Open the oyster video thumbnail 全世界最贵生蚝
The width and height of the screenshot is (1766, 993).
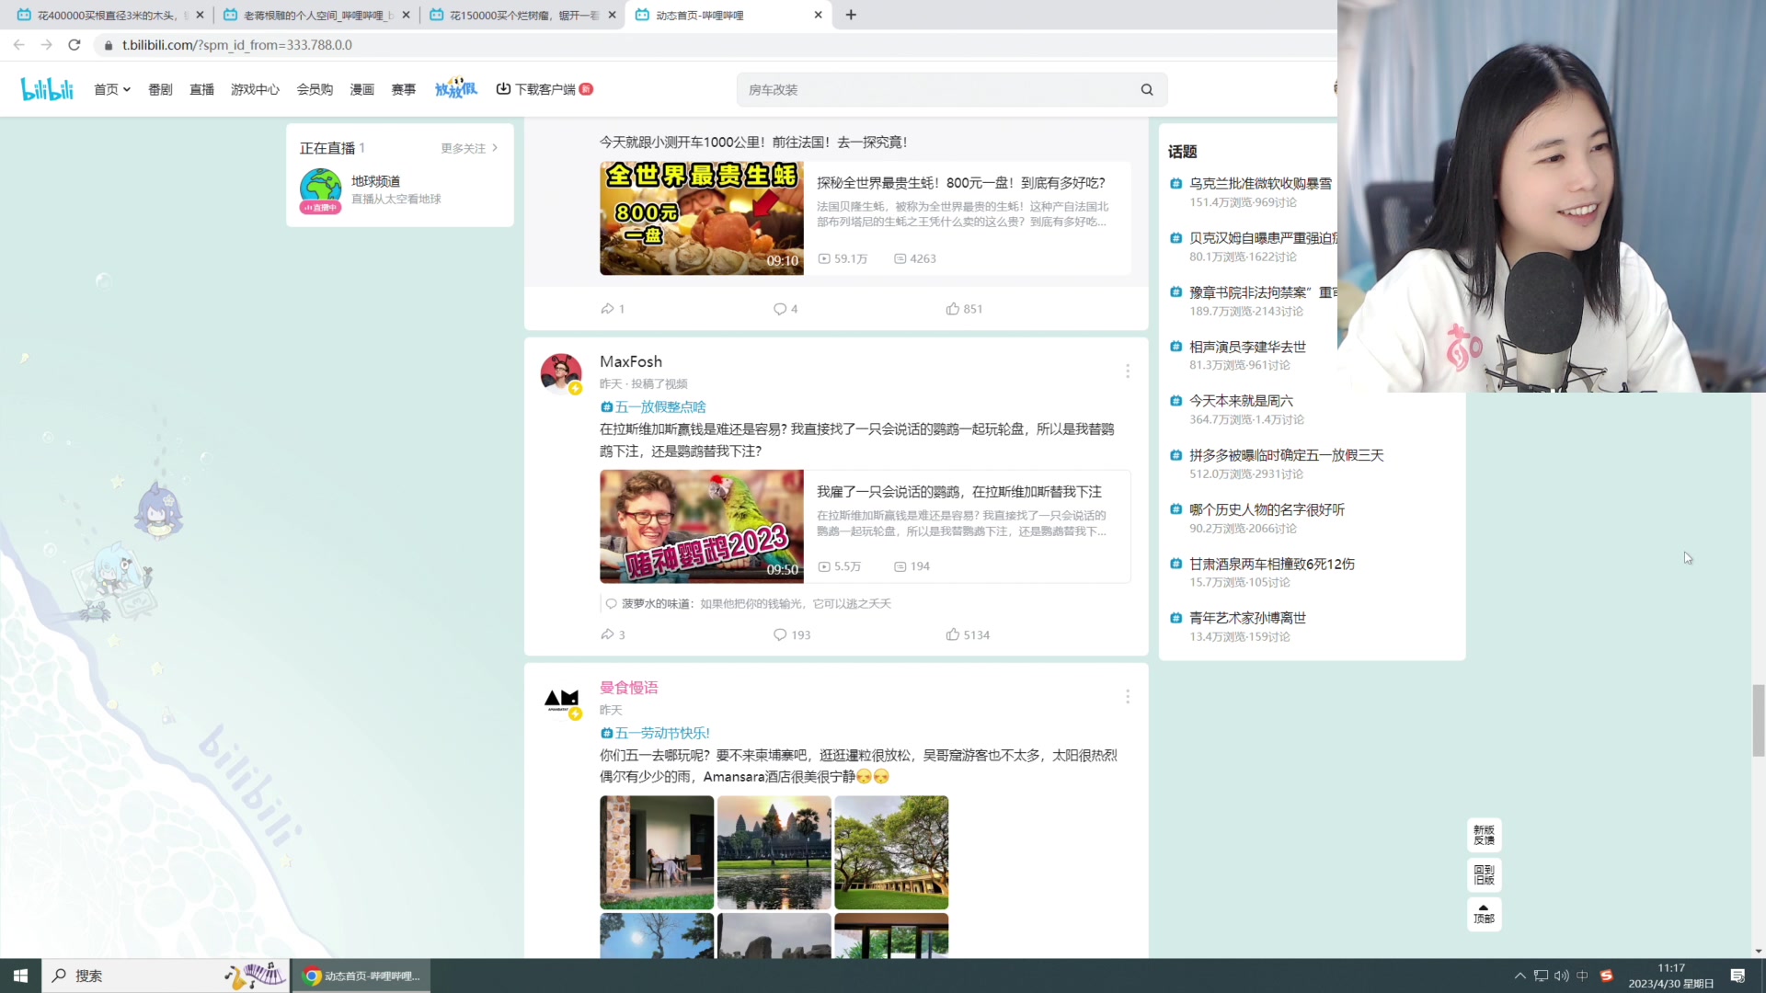point(702,219)
